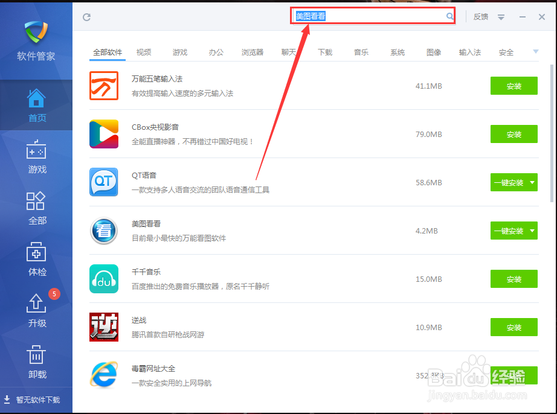
Task: Open the QT语音 title text
Action: [144, 175]
